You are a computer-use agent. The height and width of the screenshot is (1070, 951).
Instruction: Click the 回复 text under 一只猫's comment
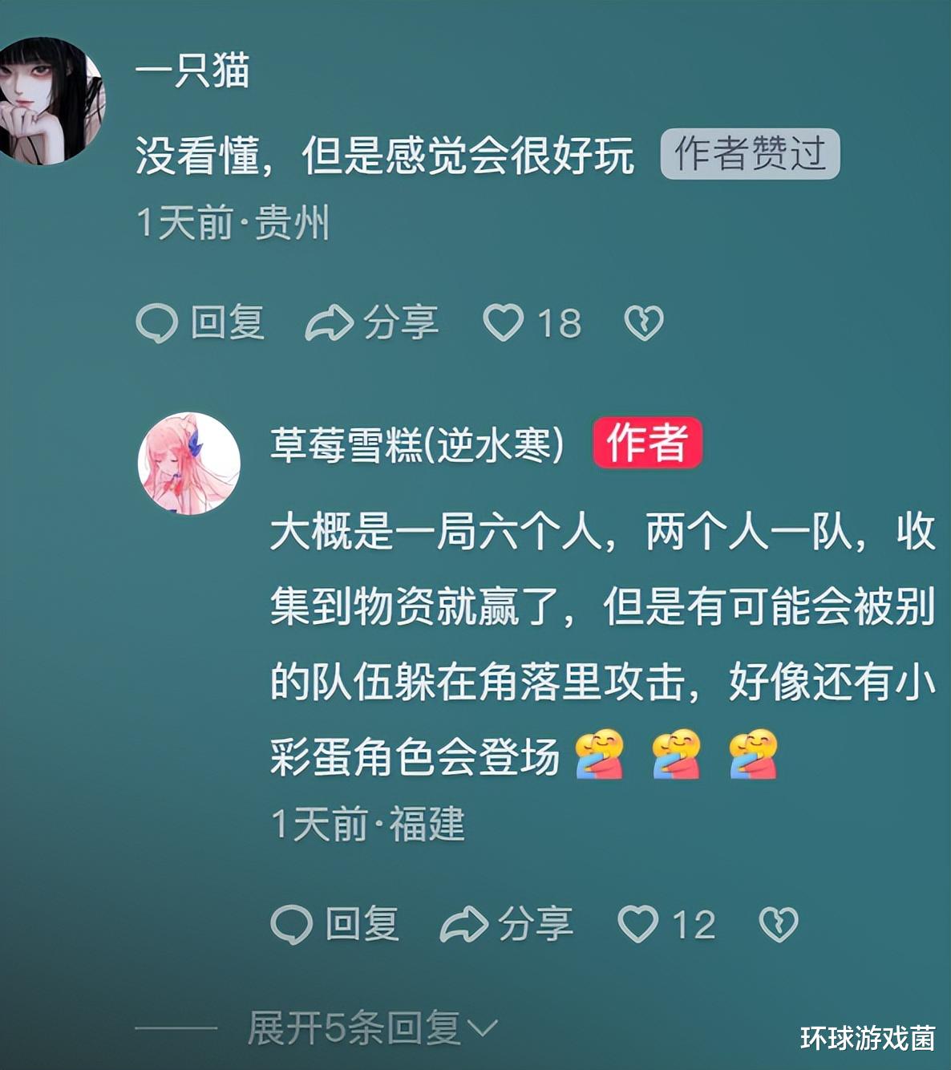228,323
